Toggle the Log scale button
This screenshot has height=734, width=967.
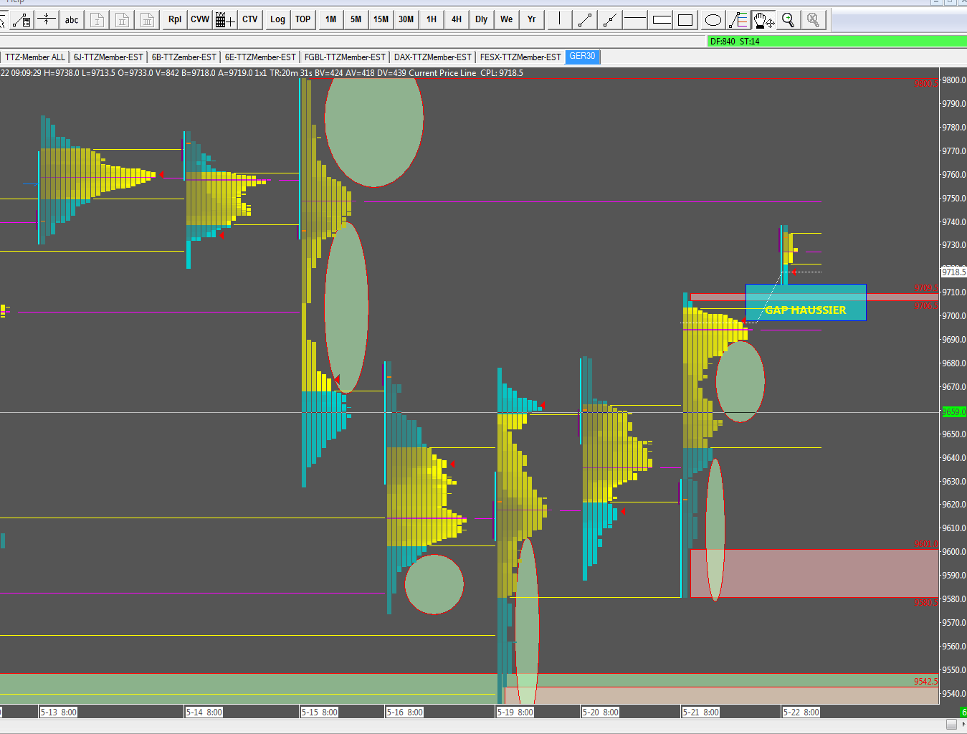[x=277, y=20]
